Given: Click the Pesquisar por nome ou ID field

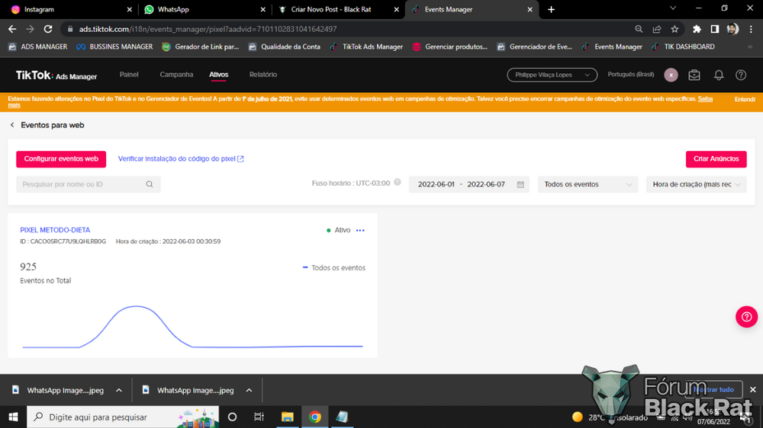Looking at the screenshot, I should point(88,184).
